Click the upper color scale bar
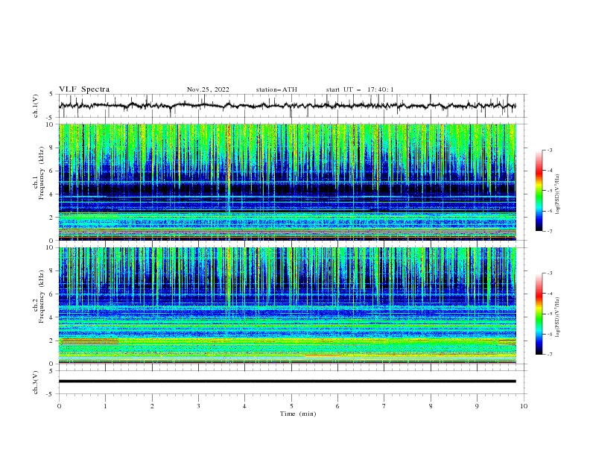Image resolution: width=590 pixels, height=456 pixels. [x=539, y=191]
